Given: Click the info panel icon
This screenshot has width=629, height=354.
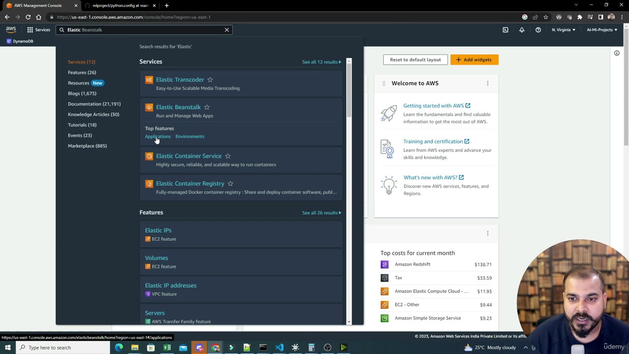Looking at the screenshot, I should [x=617, y=53].
